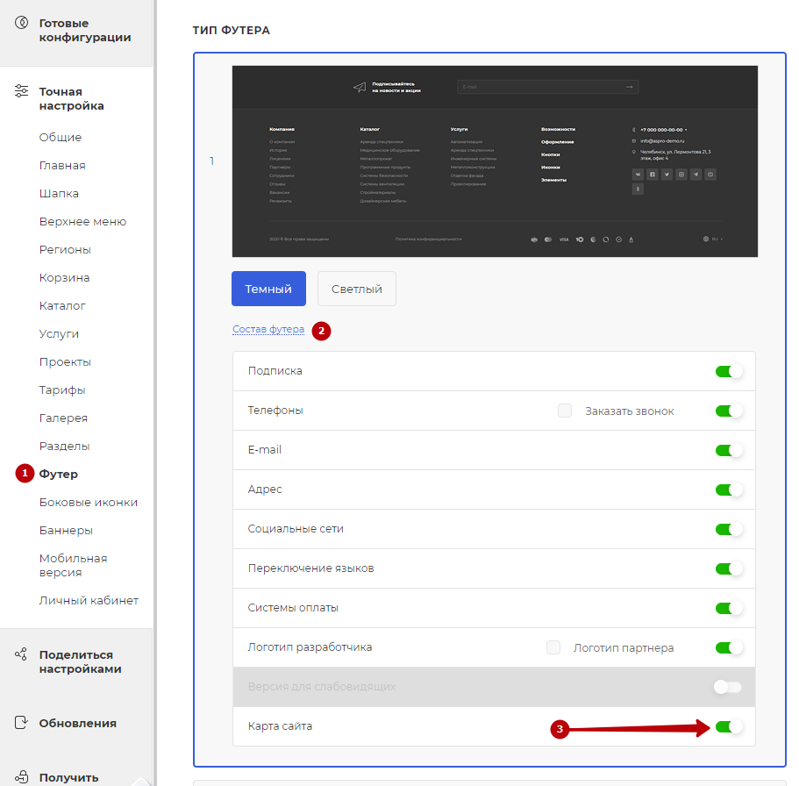Open Готовые конфигурации section
Image resolution: width=799 pixels, height=786 pixels.
coord(85,30)
